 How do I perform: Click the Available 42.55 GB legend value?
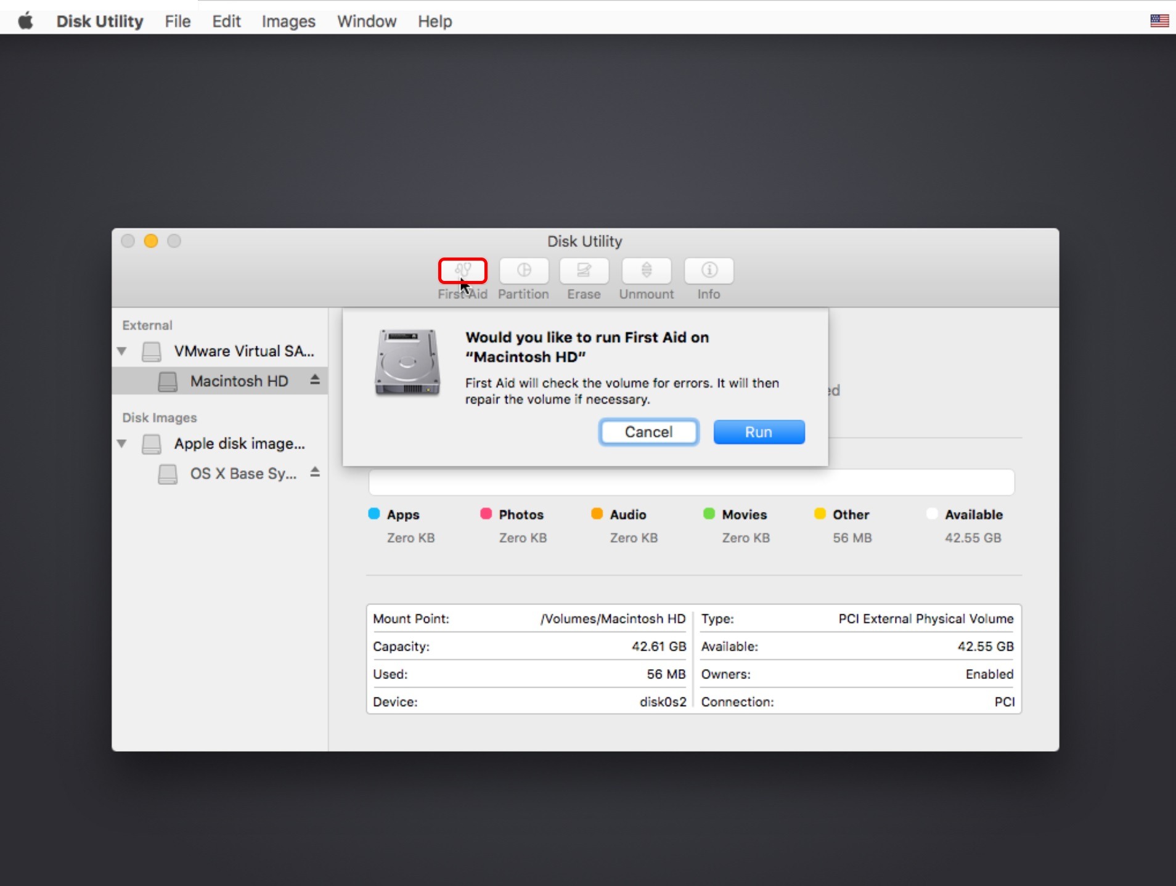click(973, 538)
